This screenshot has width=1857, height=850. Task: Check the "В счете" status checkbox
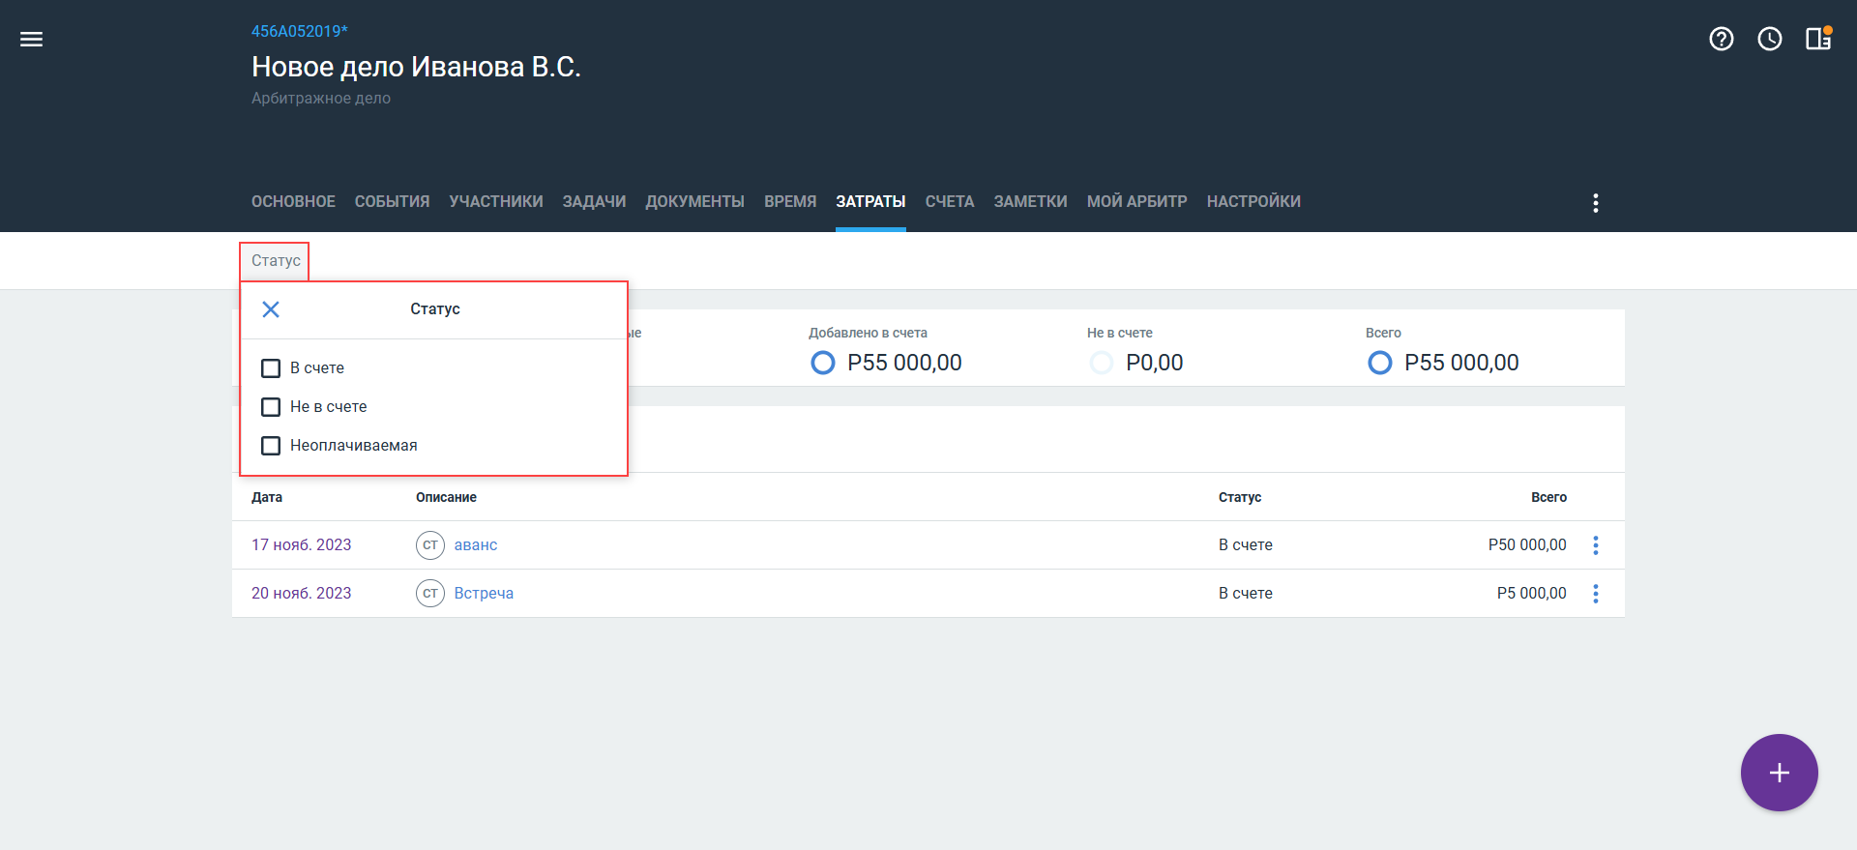coord(271,368)
